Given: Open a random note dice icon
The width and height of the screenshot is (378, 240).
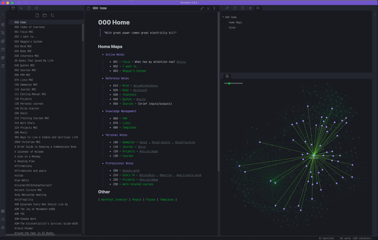Looking at the screenshot, I should click(3, 66).
